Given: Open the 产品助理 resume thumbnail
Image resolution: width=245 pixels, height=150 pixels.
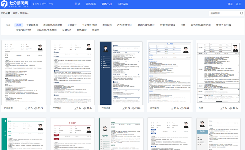Looking at the screenshot, I should click(x=24, y=73).
